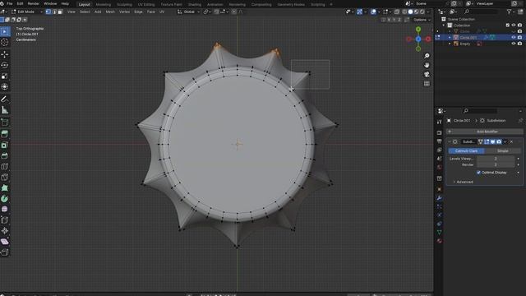
Task: Select the Shrink/Fatten tool
Action: pyautogui.click(x=5, y=231)
